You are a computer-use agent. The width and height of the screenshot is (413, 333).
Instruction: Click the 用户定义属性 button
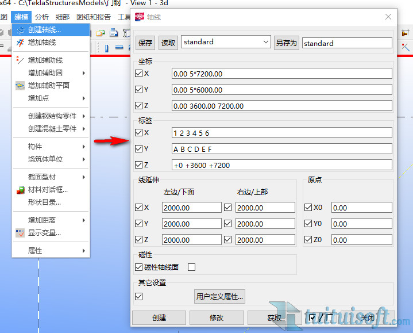220,297
